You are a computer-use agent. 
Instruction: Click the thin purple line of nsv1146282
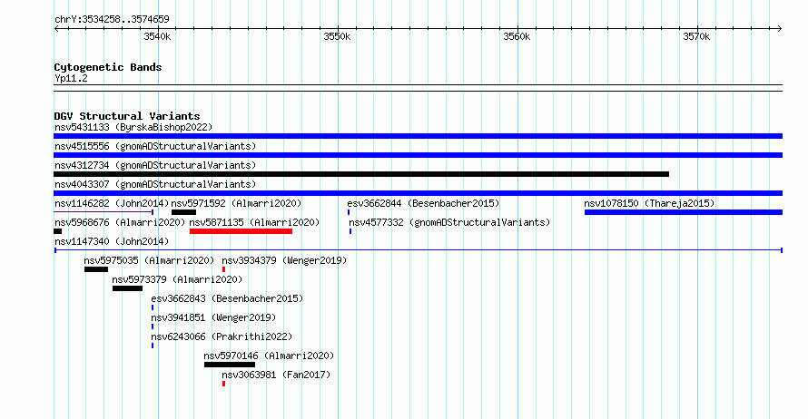[x=103, y=212]
